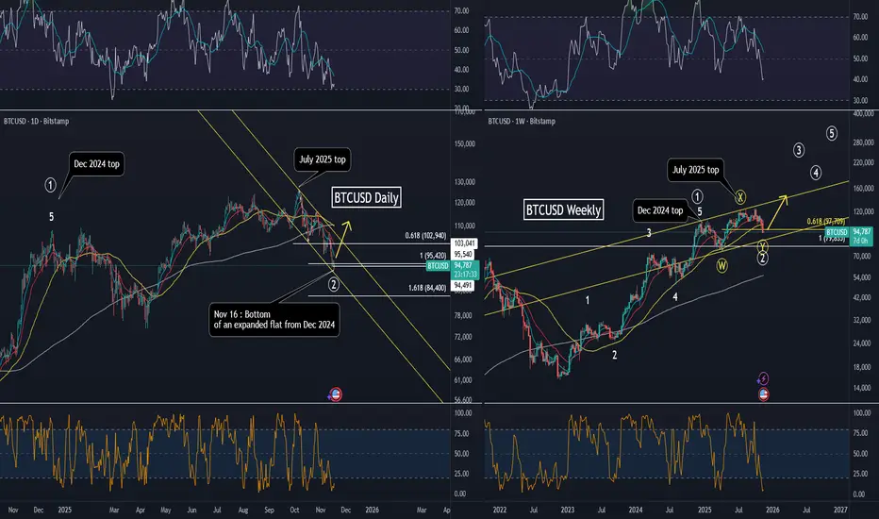Select white wave label 4 on weekly chart

[x=675, y=297]
